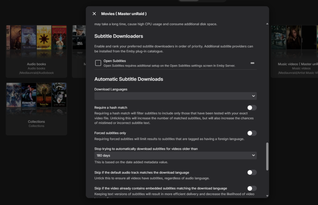Viewport: 318px width, 205px height.
Task: Close the Movies library settings dialog
Action: coord(94,14)
